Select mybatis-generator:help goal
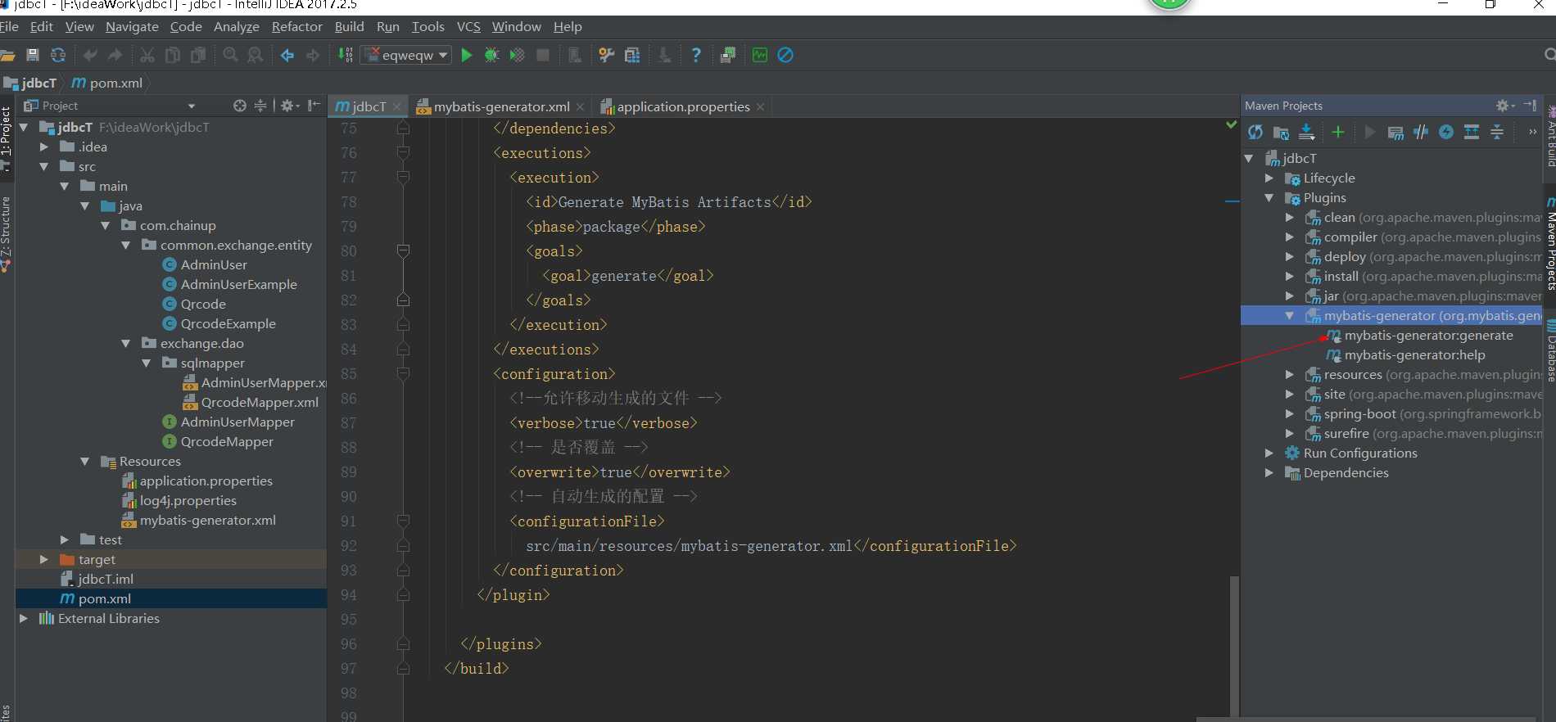1556x722 pixels. click(1414, 355)
